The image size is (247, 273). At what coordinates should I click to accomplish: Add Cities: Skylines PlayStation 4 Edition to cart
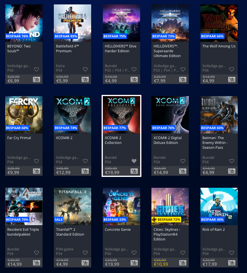[183, 263]
